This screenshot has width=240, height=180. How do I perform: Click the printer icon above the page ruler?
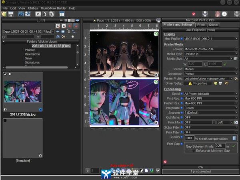(158, 20)
